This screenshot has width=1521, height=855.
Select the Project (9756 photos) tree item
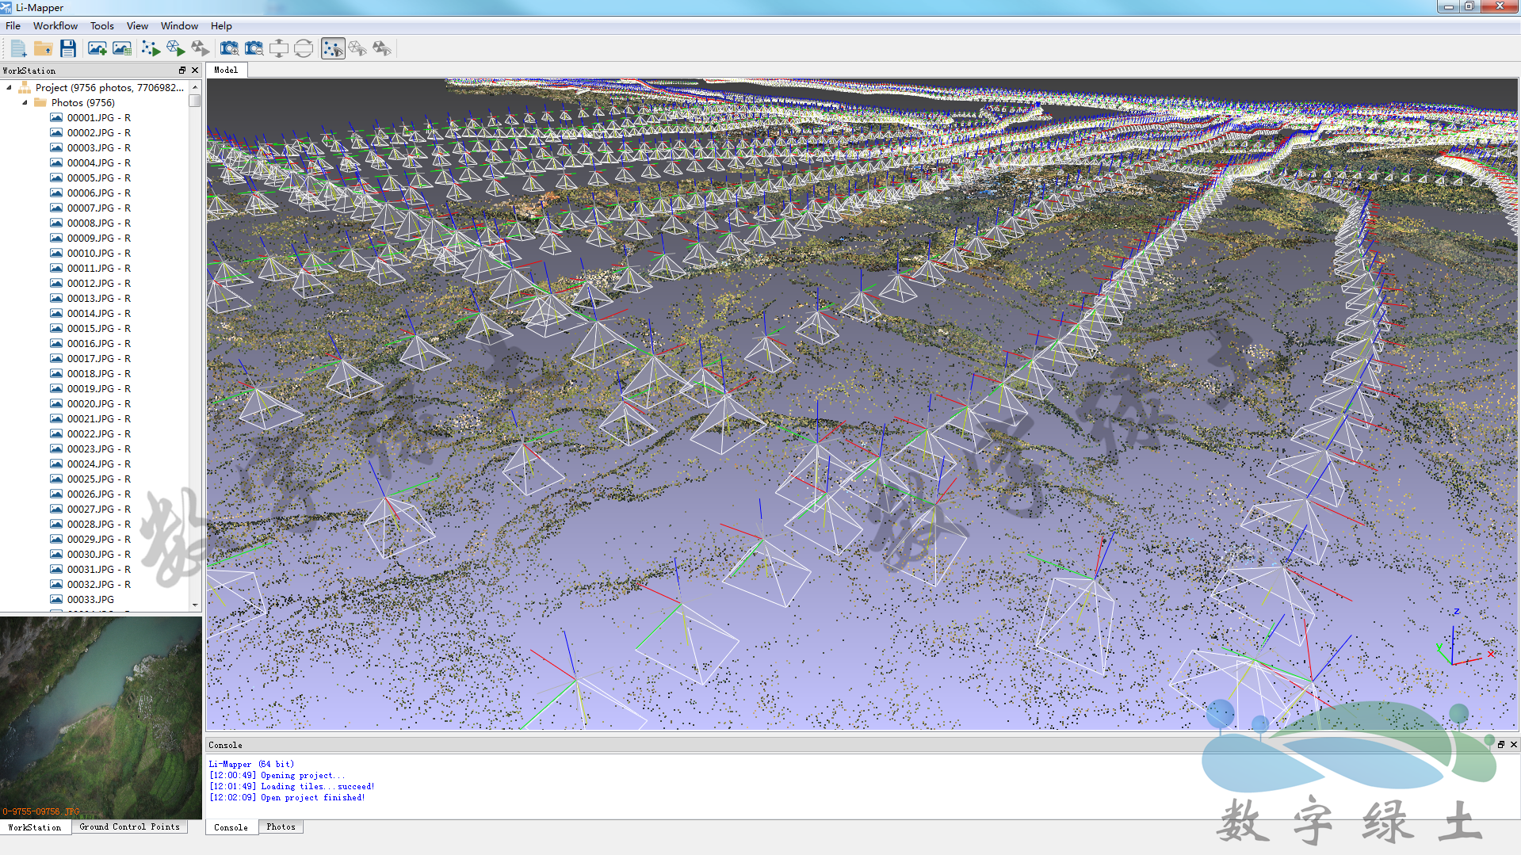click(x=109, y=87)
